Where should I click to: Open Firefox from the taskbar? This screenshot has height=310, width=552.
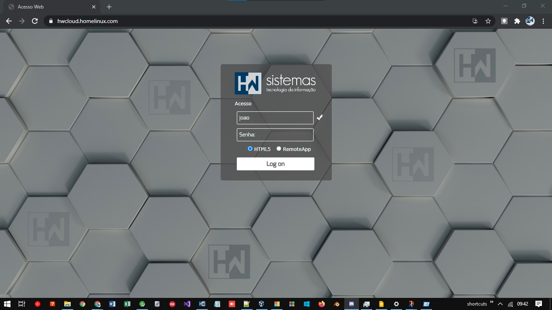pos(322,304)
